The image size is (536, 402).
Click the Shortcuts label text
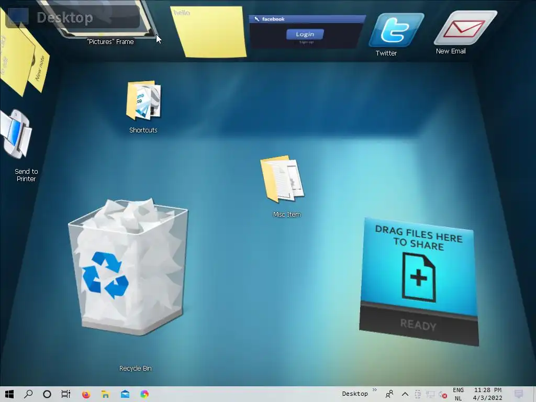(x=143, y=130)
